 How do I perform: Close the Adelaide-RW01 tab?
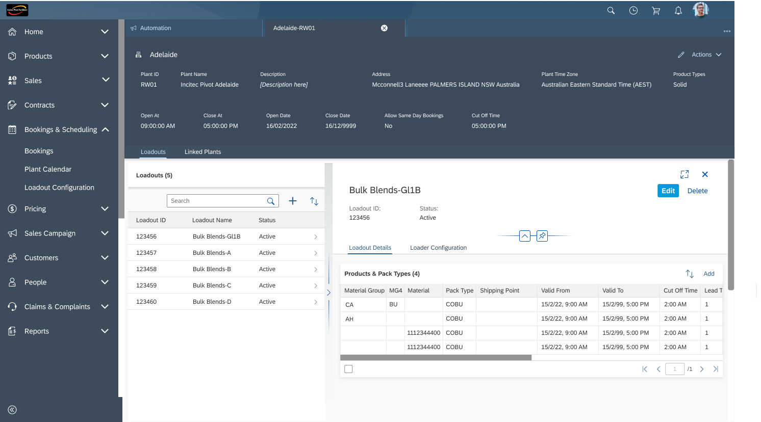(384, 28)
